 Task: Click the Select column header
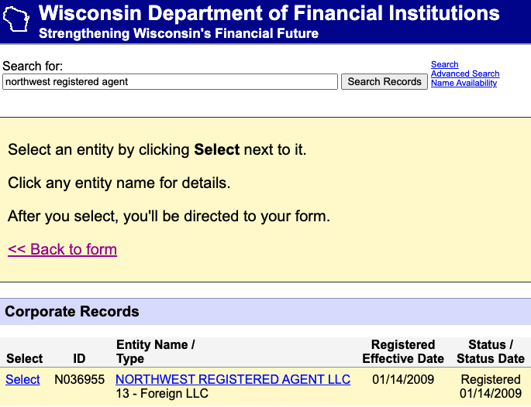[24, 358]
